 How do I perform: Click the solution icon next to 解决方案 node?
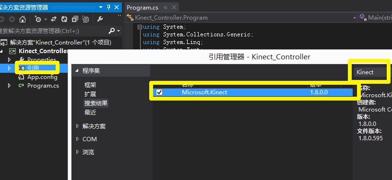(3, 43)
